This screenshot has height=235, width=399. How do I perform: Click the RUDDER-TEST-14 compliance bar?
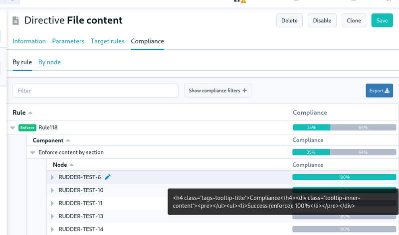tap(344, 229)
